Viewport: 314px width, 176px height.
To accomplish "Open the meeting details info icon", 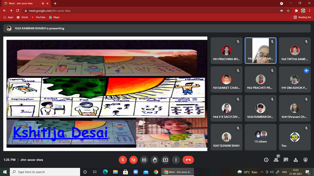I will pyautogui.click(x=266, y=160).
